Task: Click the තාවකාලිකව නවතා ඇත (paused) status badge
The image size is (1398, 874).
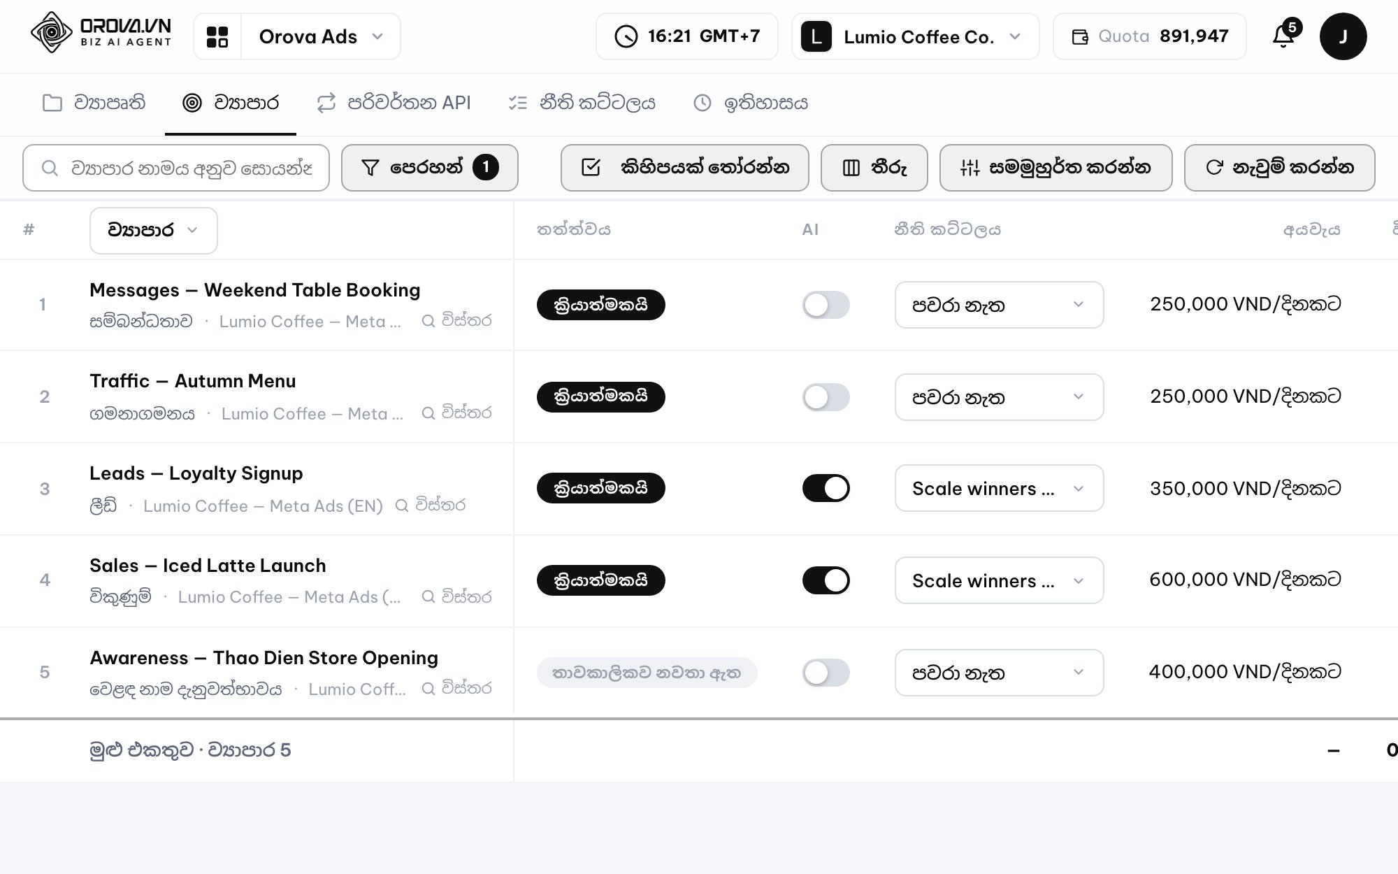Action: (647, 673)
